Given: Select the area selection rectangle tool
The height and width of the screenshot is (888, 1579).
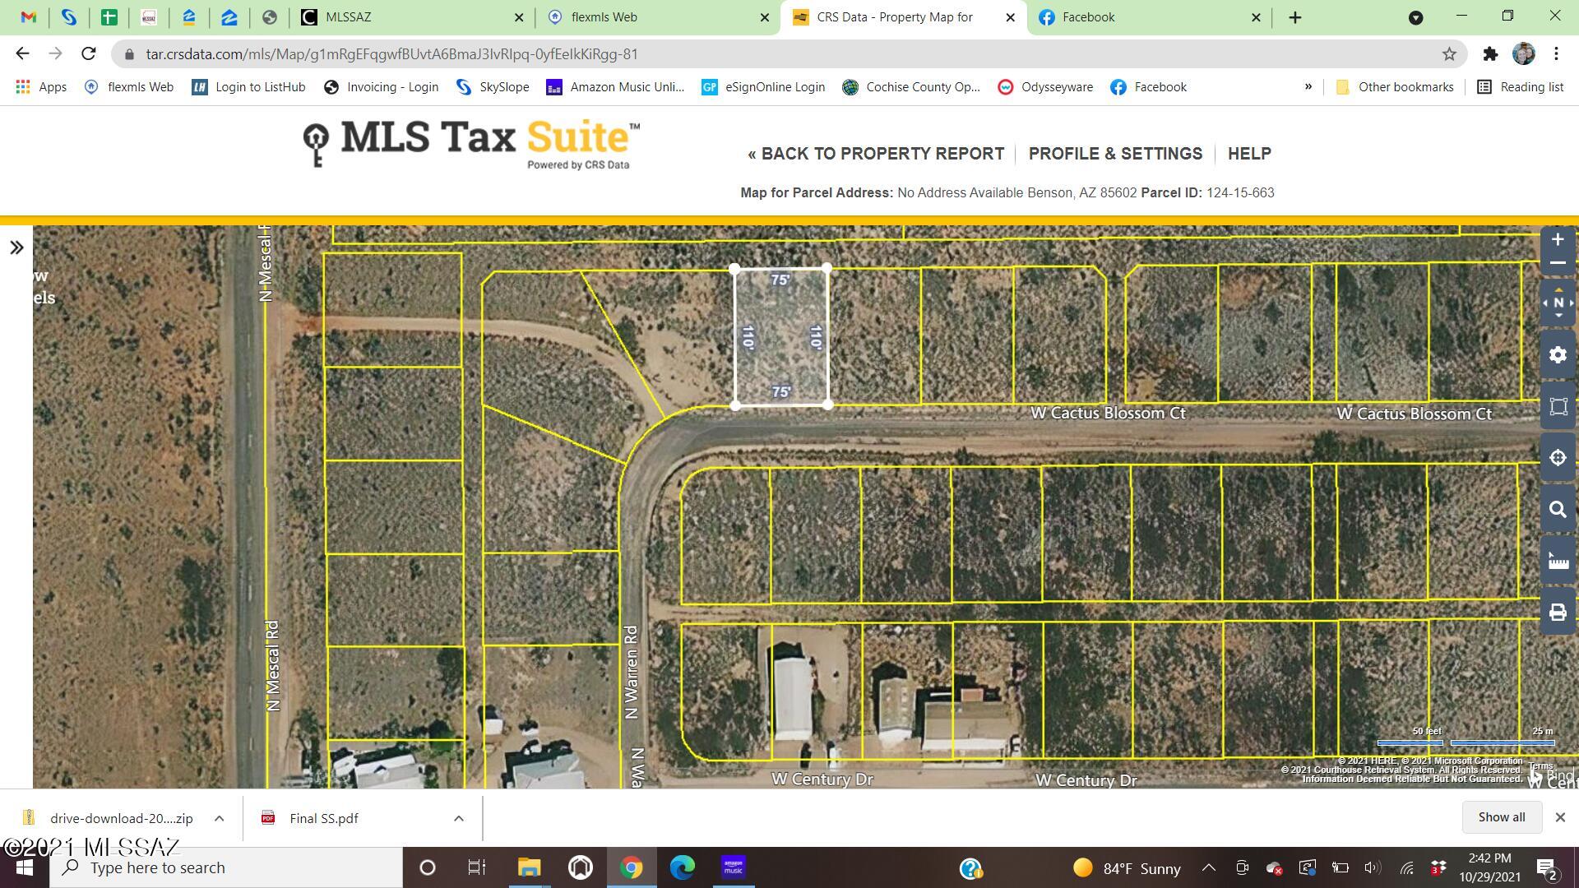Looking at the screenshot, I should [x=1558, y=406].
